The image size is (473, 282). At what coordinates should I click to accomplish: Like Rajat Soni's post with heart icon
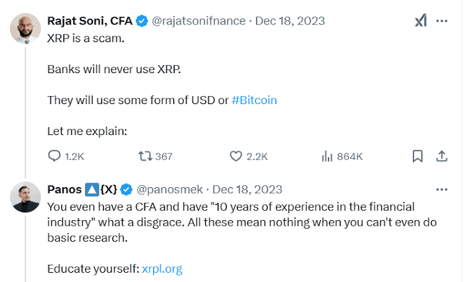[236, 156]
